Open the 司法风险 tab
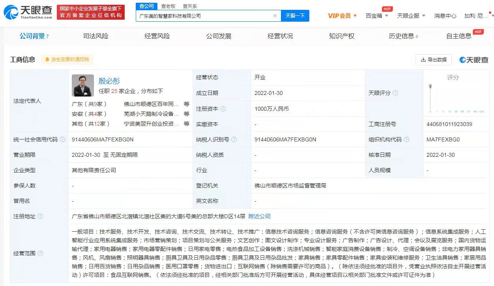 [95, 36]
